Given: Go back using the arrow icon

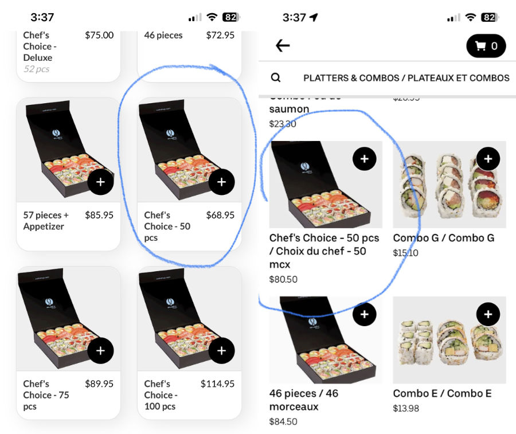Looking at the screenshot, I should point(283,45).
